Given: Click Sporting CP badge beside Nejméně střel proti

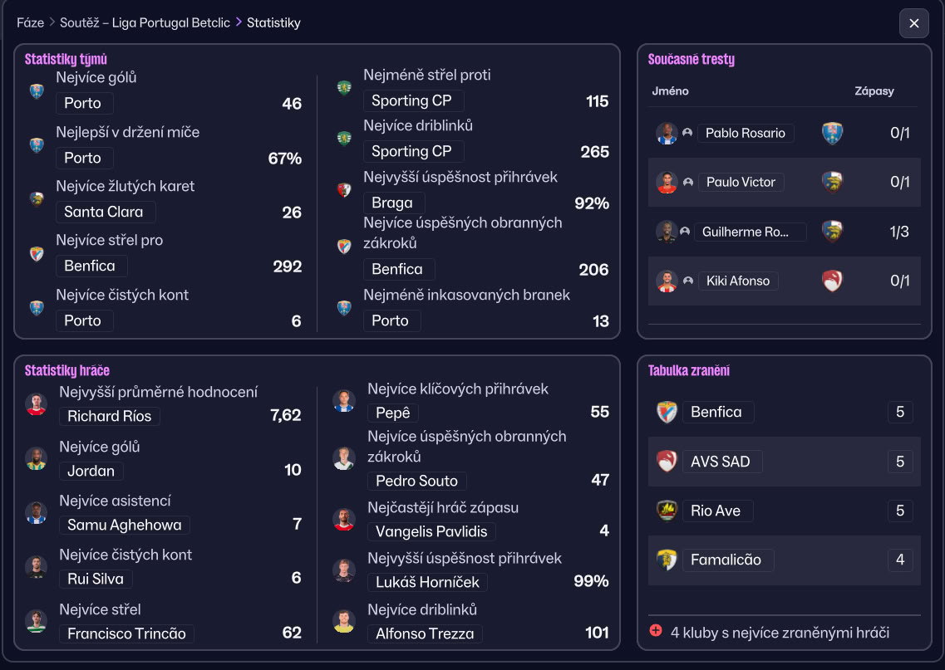Looking at the screenshot, I should click(344, 89).
